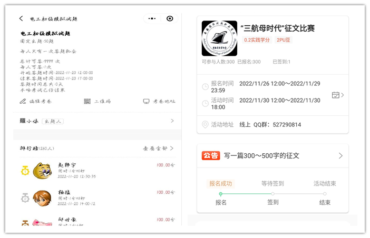Tap the back arrow beside 电工初级模拟试题
The image size is (370, 238).
tap(21, 18)
